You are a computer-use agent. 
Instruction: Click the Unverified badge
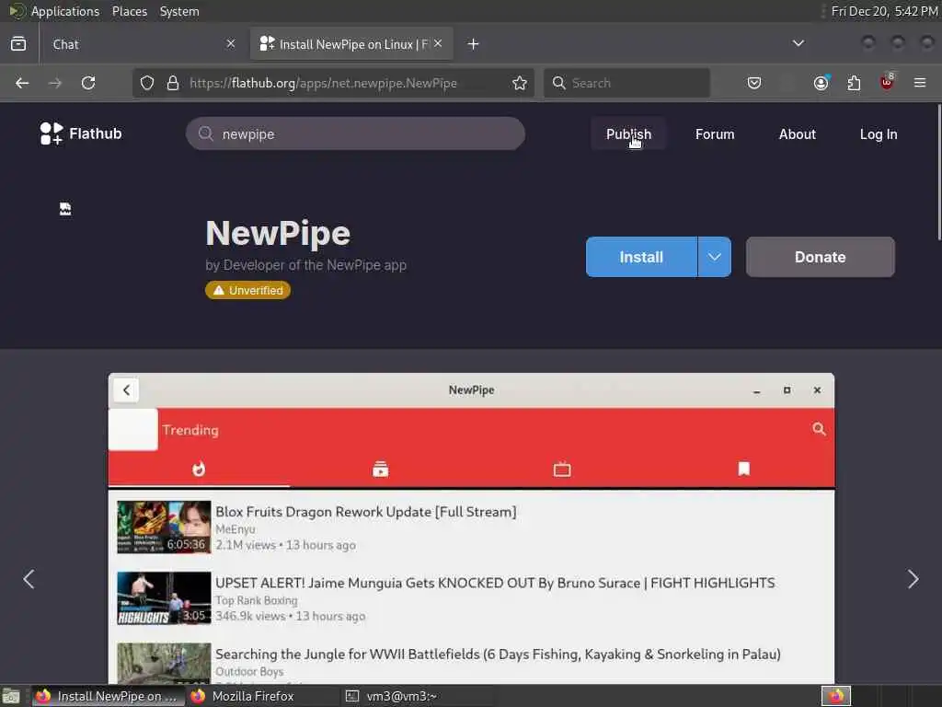coord(247,290)
